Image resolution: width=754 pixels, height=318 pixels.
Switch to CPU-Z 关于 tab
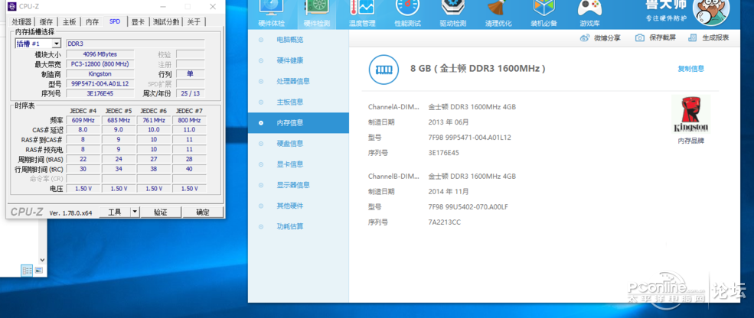tap(194, 22)
